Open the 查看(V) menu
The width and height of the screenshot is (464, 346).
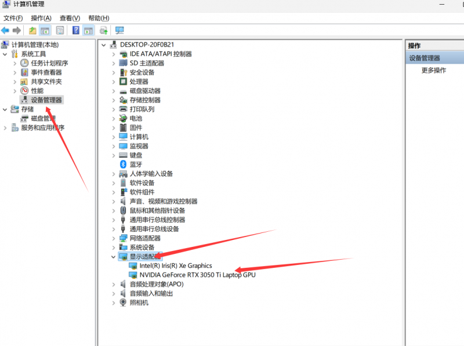(70, 18)
